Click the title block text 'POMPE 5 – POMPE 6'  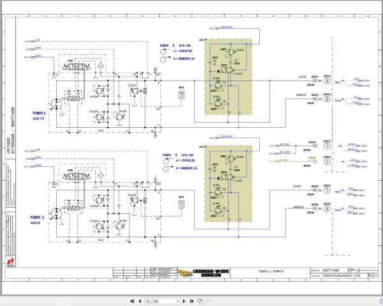coord(271,272)
